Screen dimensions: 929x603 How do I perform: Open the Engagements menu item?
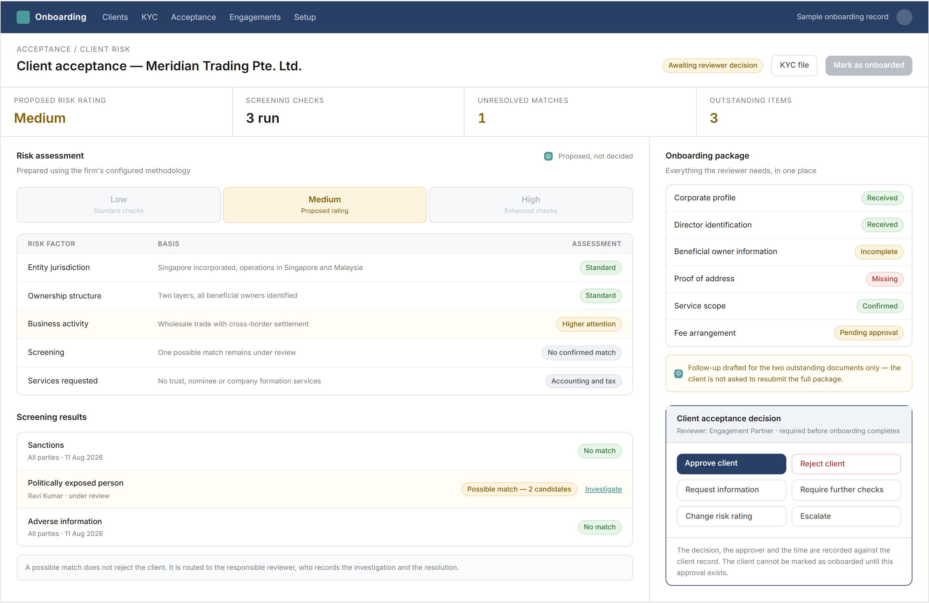click(x=255, y=17)
